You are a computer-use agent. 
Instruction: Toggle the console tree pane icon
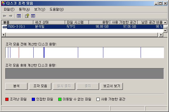pyautogui.click(x=19, y=16)
